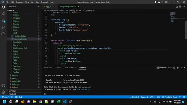
Task: Open errors and warnings count in status bar
Action: (x=18, y=97)
